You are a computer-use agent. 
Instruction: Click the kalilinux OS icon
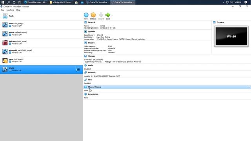coord(5,43)
